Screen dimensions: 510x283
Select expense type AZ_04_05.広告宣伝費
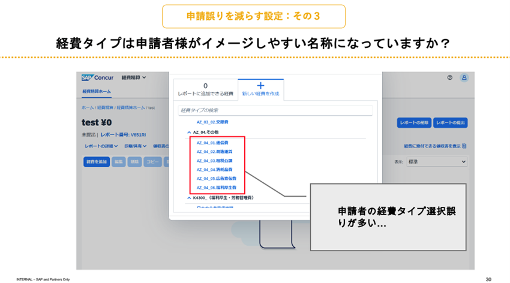tap(216, 179)
